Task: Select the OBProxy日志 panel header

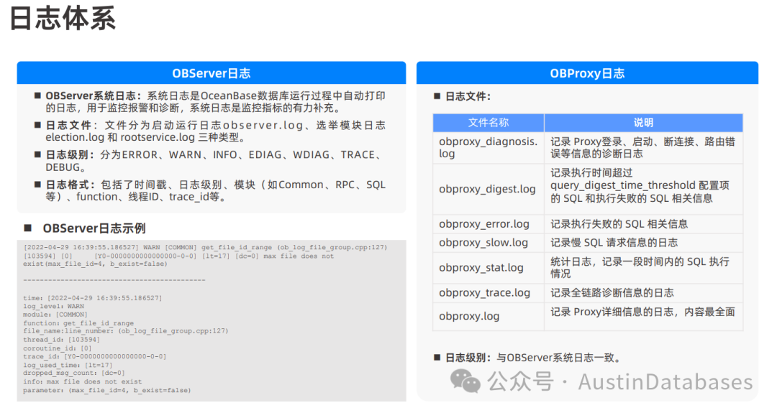Action: (587, 73)
